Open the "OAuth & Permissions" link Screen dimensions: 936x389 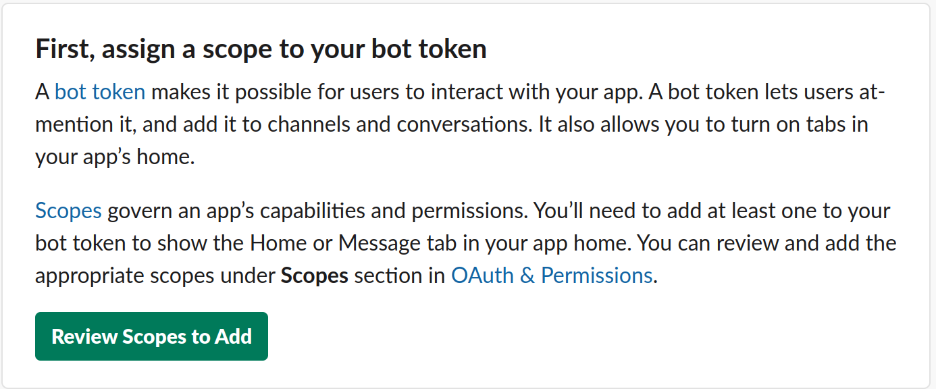point(551,276)
